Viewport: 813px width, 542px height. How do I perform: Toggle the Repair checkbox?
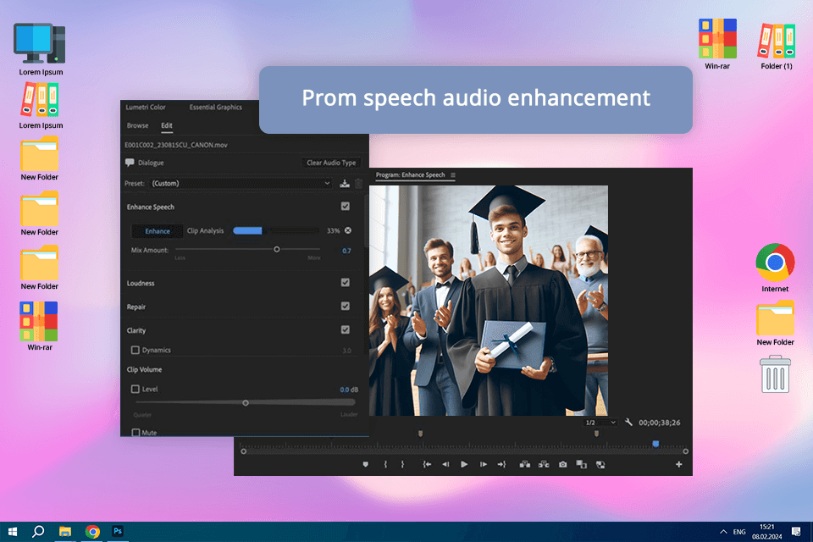(x=346, y=307)
